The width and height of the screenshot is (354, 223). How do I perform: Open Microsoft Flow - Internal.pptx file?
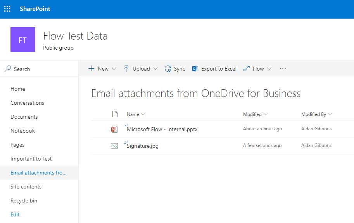[162, 129]
